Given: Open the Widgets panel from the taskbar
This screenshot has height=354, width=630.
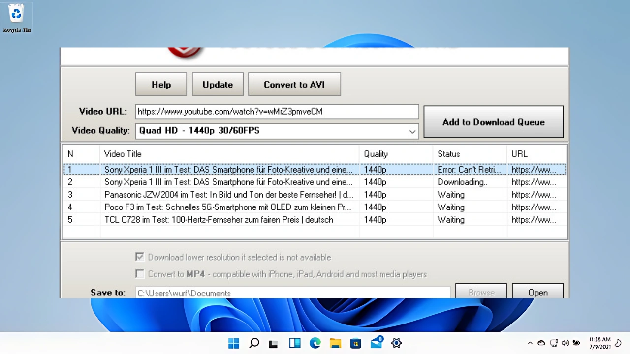Looking at the screenshot, I should click(295, 343).
